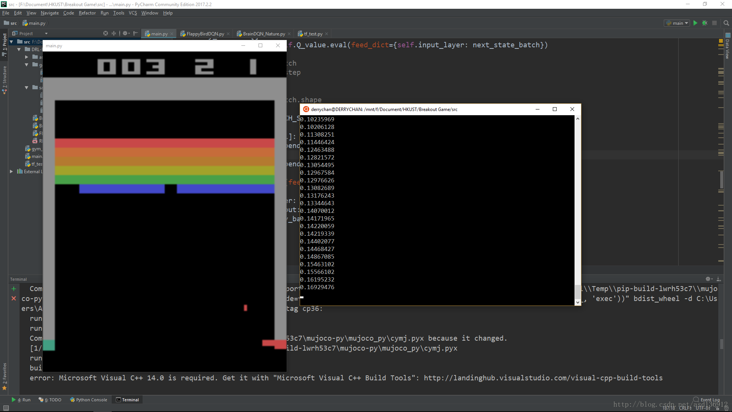Screen dimensions: 732x412
Task: Open Search Everywhere magnifier
Action: tap(726, 23)
